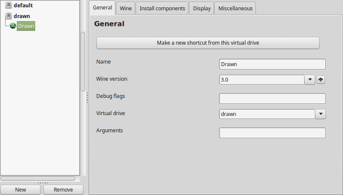The height and width of the screenshot is (195, 343).
Task: Click the New button
Action: [21, 190]
